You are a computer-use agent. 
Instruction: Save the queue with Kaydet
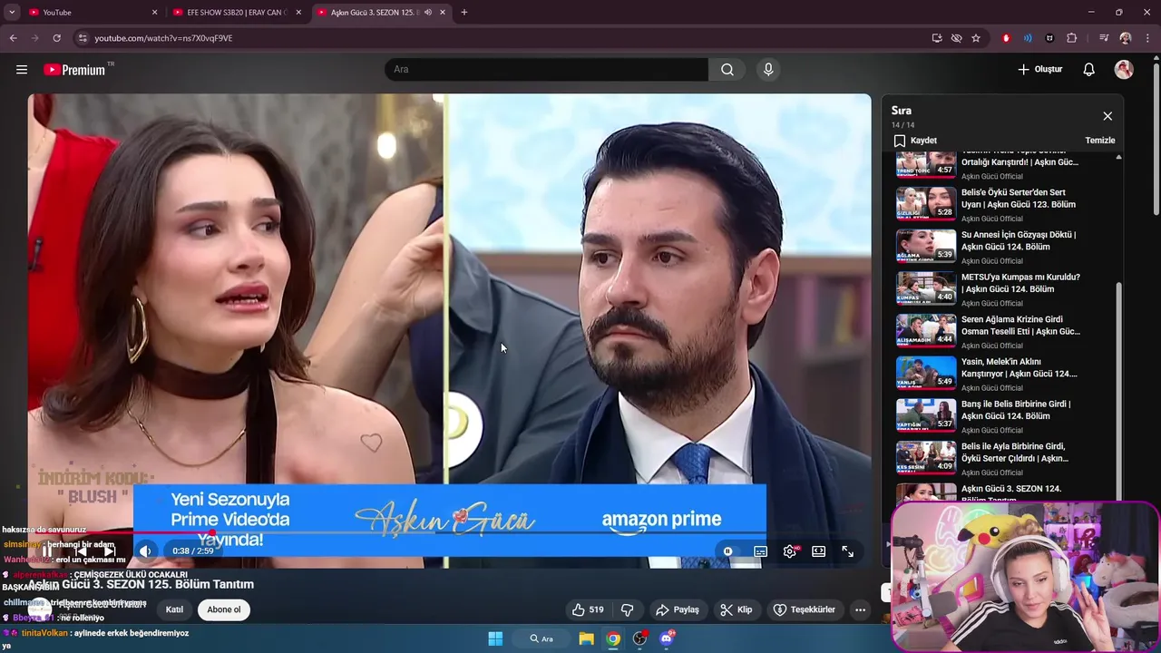[915, 141]
